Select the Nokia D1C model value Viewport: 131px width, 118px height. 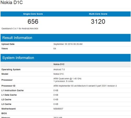click(58, 74)
